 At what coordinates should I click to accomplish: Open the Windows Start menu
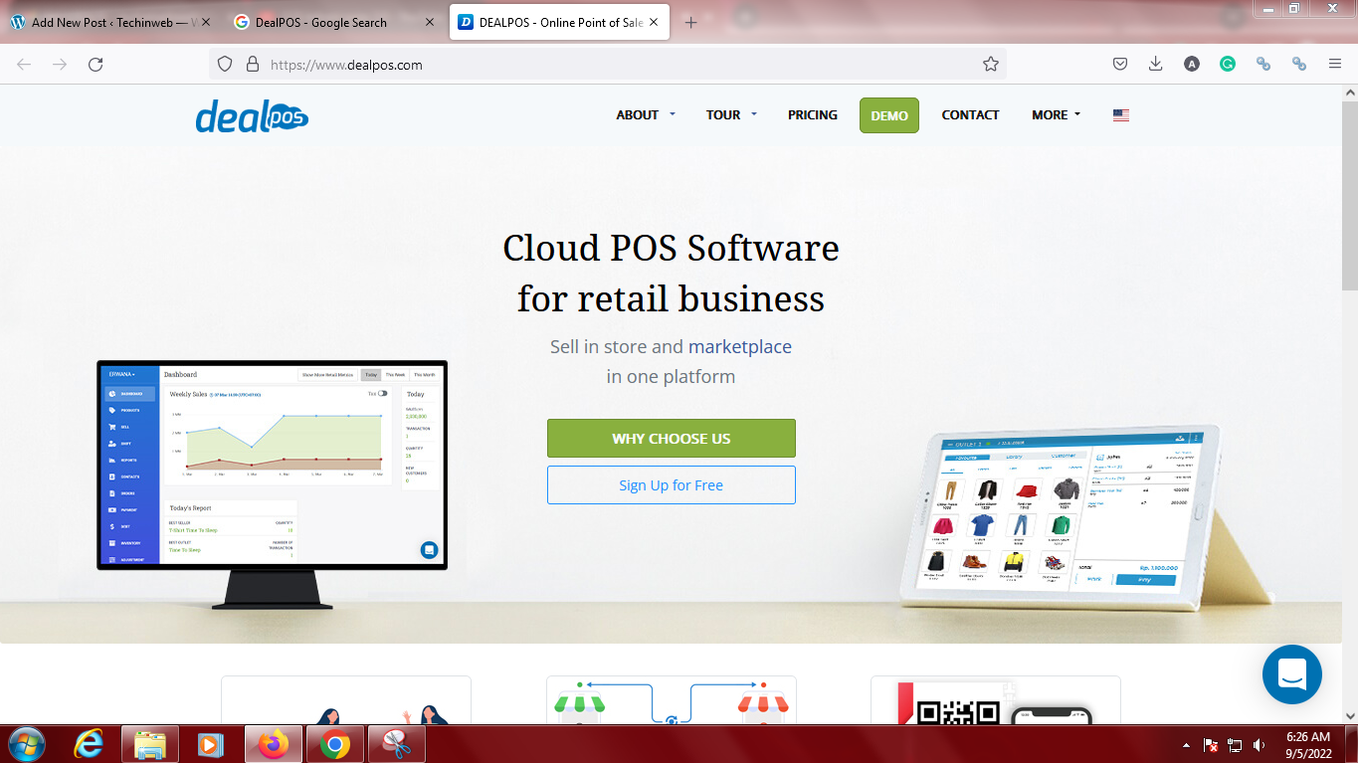tap(26, 744)
